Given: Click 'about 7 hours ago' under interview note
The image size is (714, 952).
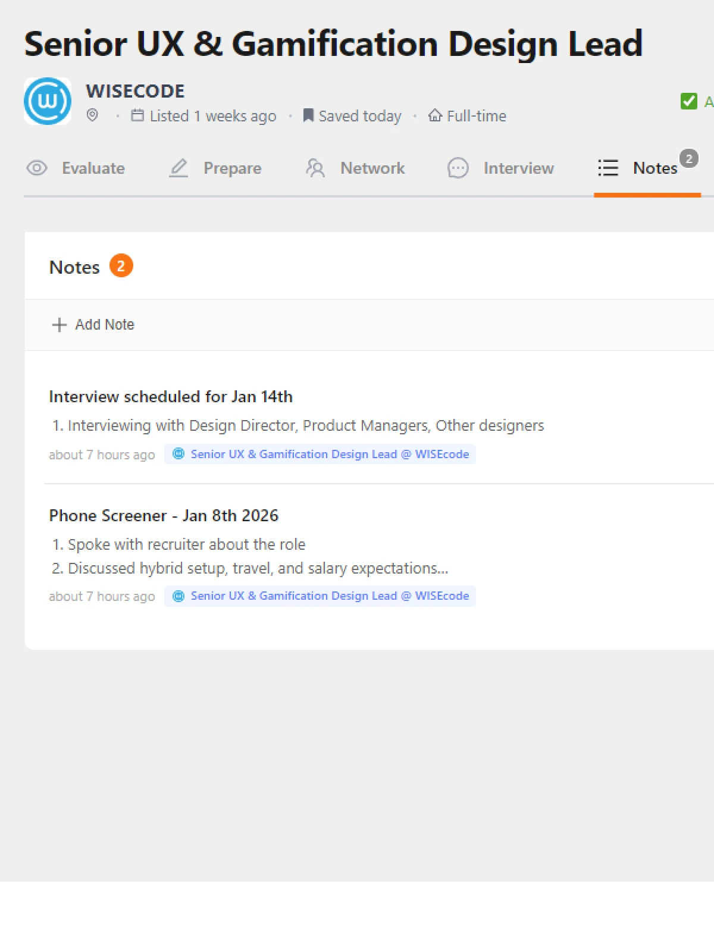Looking at the screenshot, I should (102, 455).
